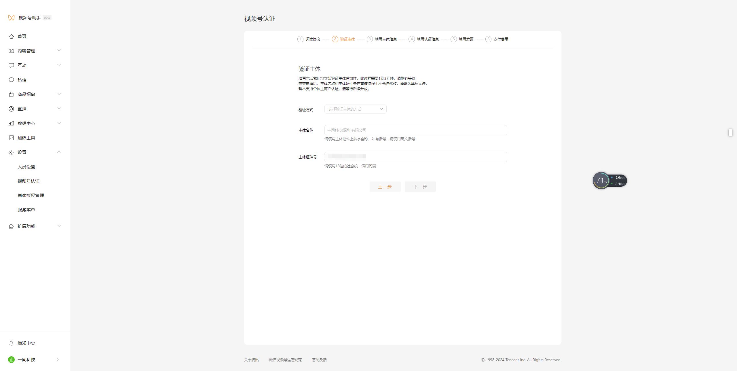737x371 pixels.
Task: Click the bell icon for 通知中心
Action: click(11, 343)
